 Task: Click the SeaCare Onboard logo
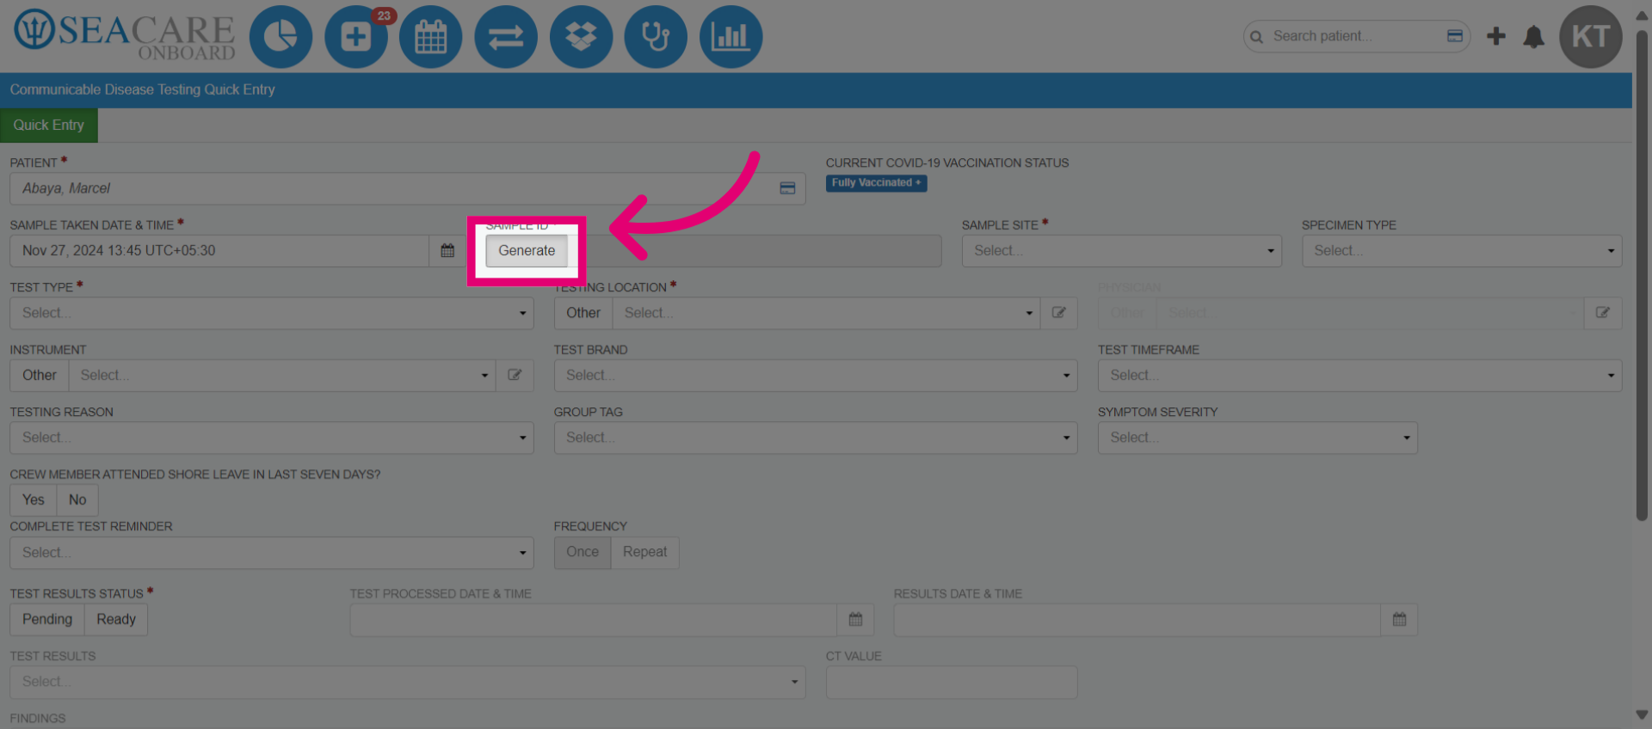(125, 36)
